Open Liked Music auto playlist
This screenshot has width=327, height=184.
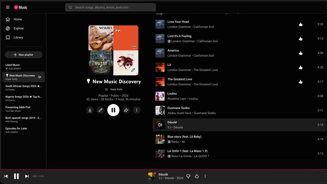pyautogui.click(x=24, y=66)
